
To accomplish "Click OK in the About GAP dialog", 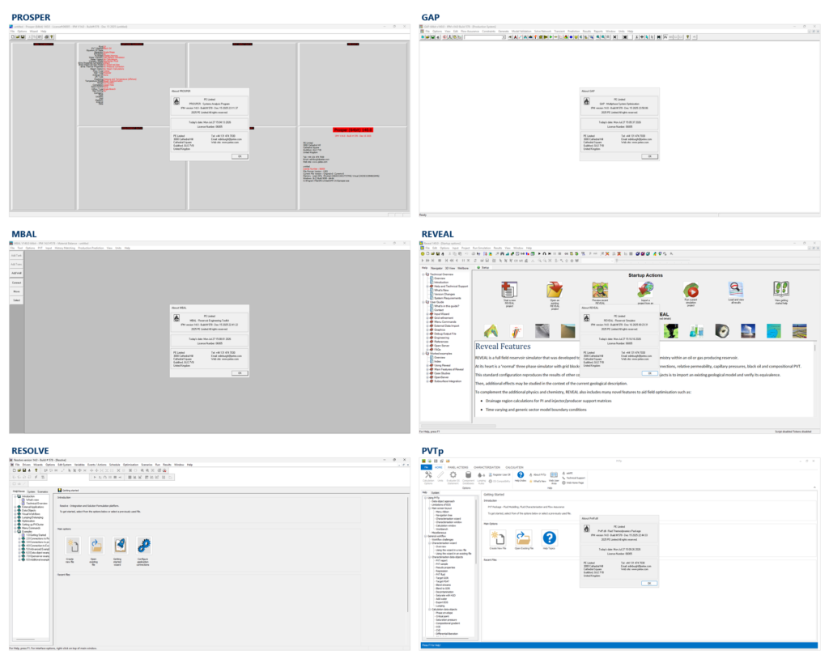I will click(650, 156).
